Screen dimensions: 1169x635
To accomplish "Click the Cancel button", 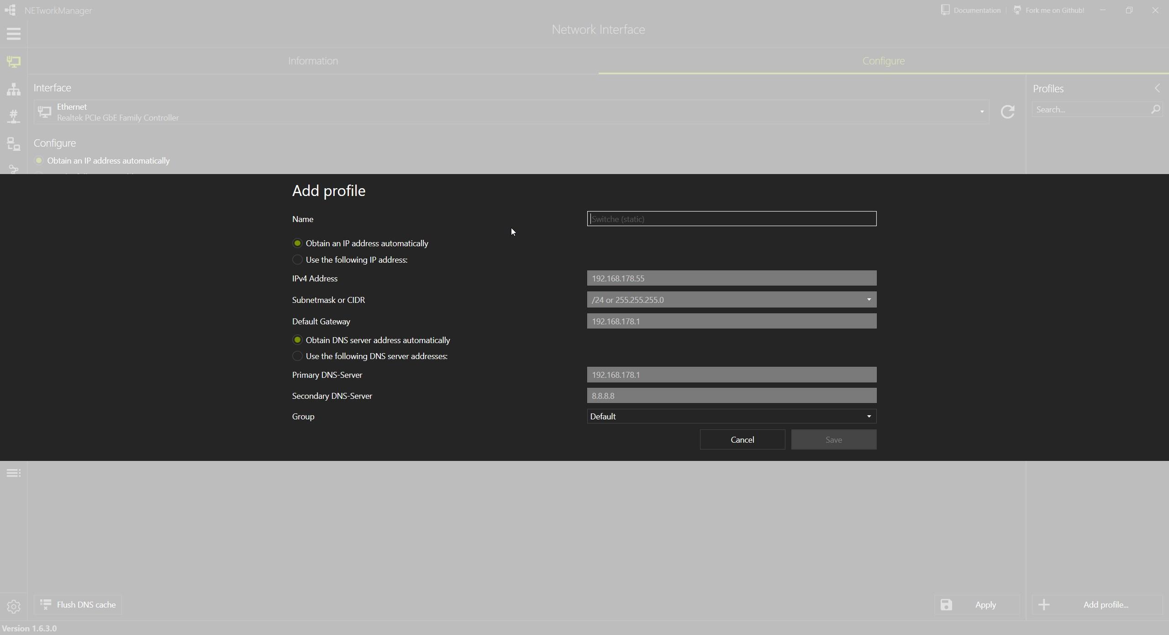I will [742, 440].
